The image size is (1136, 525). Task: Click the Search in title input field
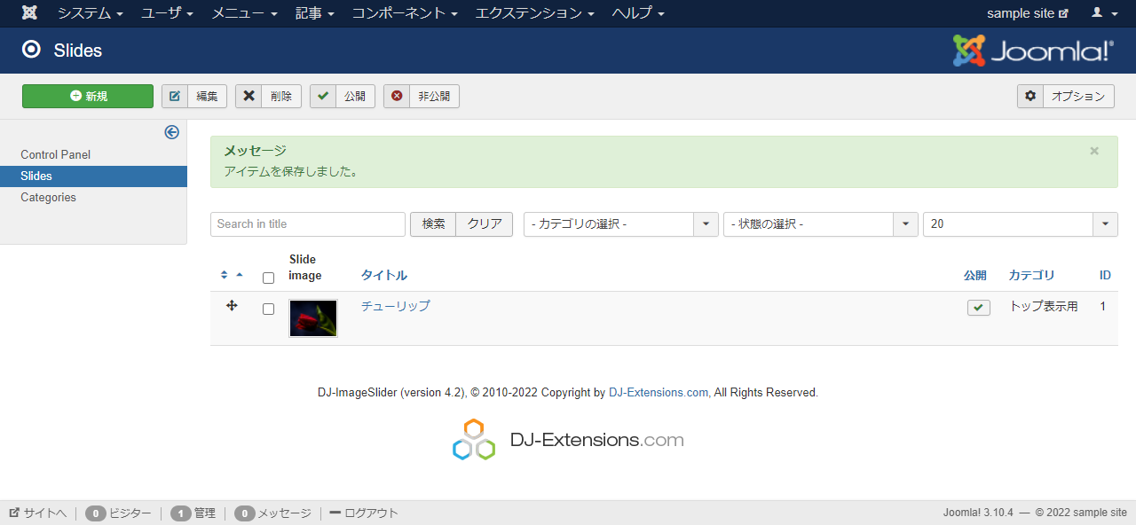[307, 224]
